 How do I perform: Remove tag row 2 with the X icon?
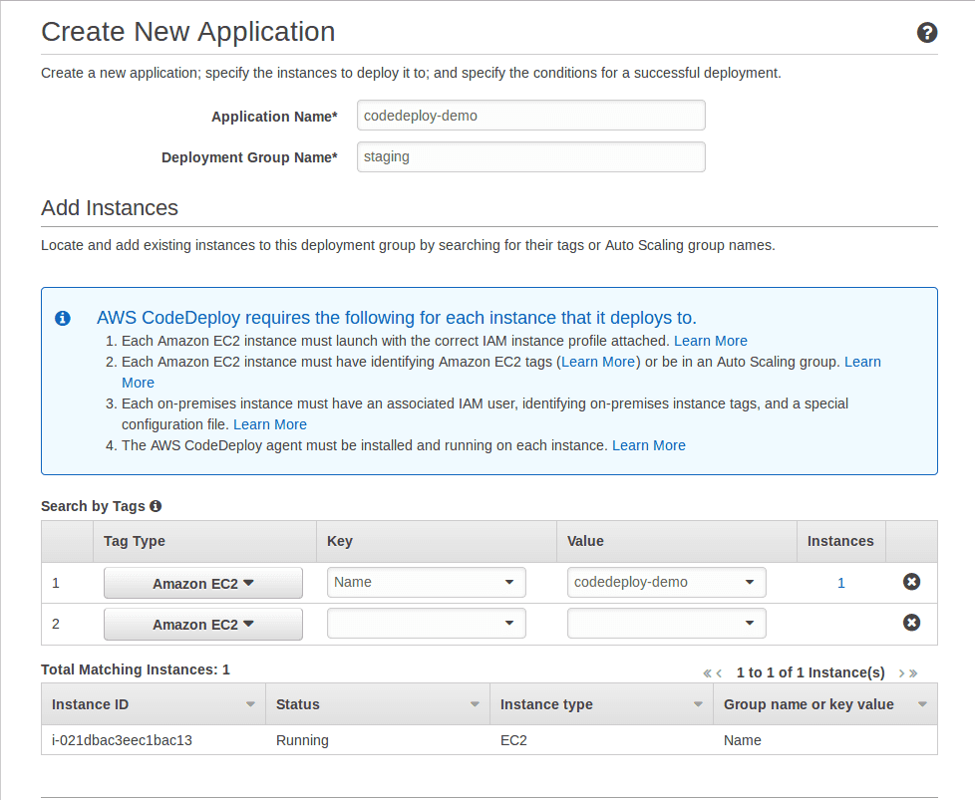point(911,622)
